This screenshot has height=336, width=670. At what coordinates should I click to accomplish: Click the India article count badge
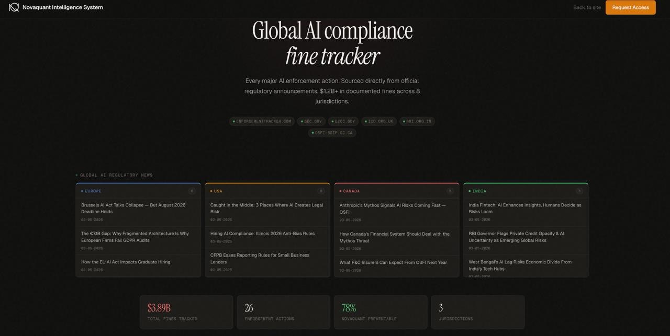coord(579,191)
